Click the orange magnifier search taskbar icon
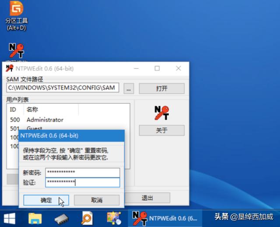 pyautogui.click(x=87, y=217)
